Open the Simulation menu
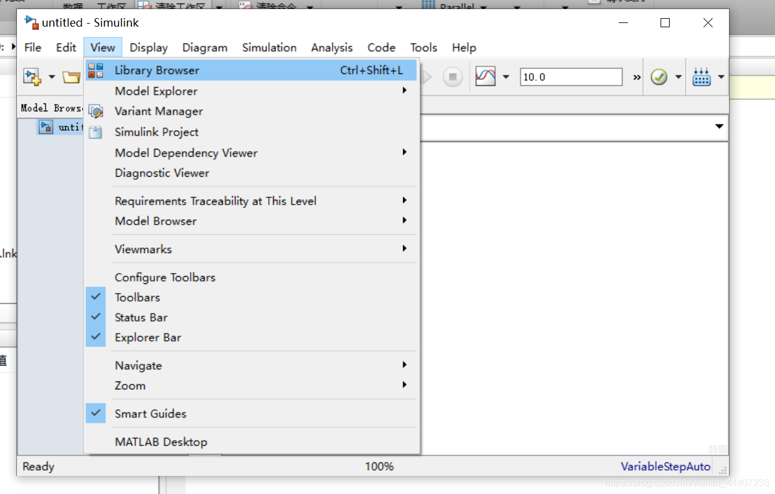Viewport: 775px width, 494px height. tap(269, 47)
